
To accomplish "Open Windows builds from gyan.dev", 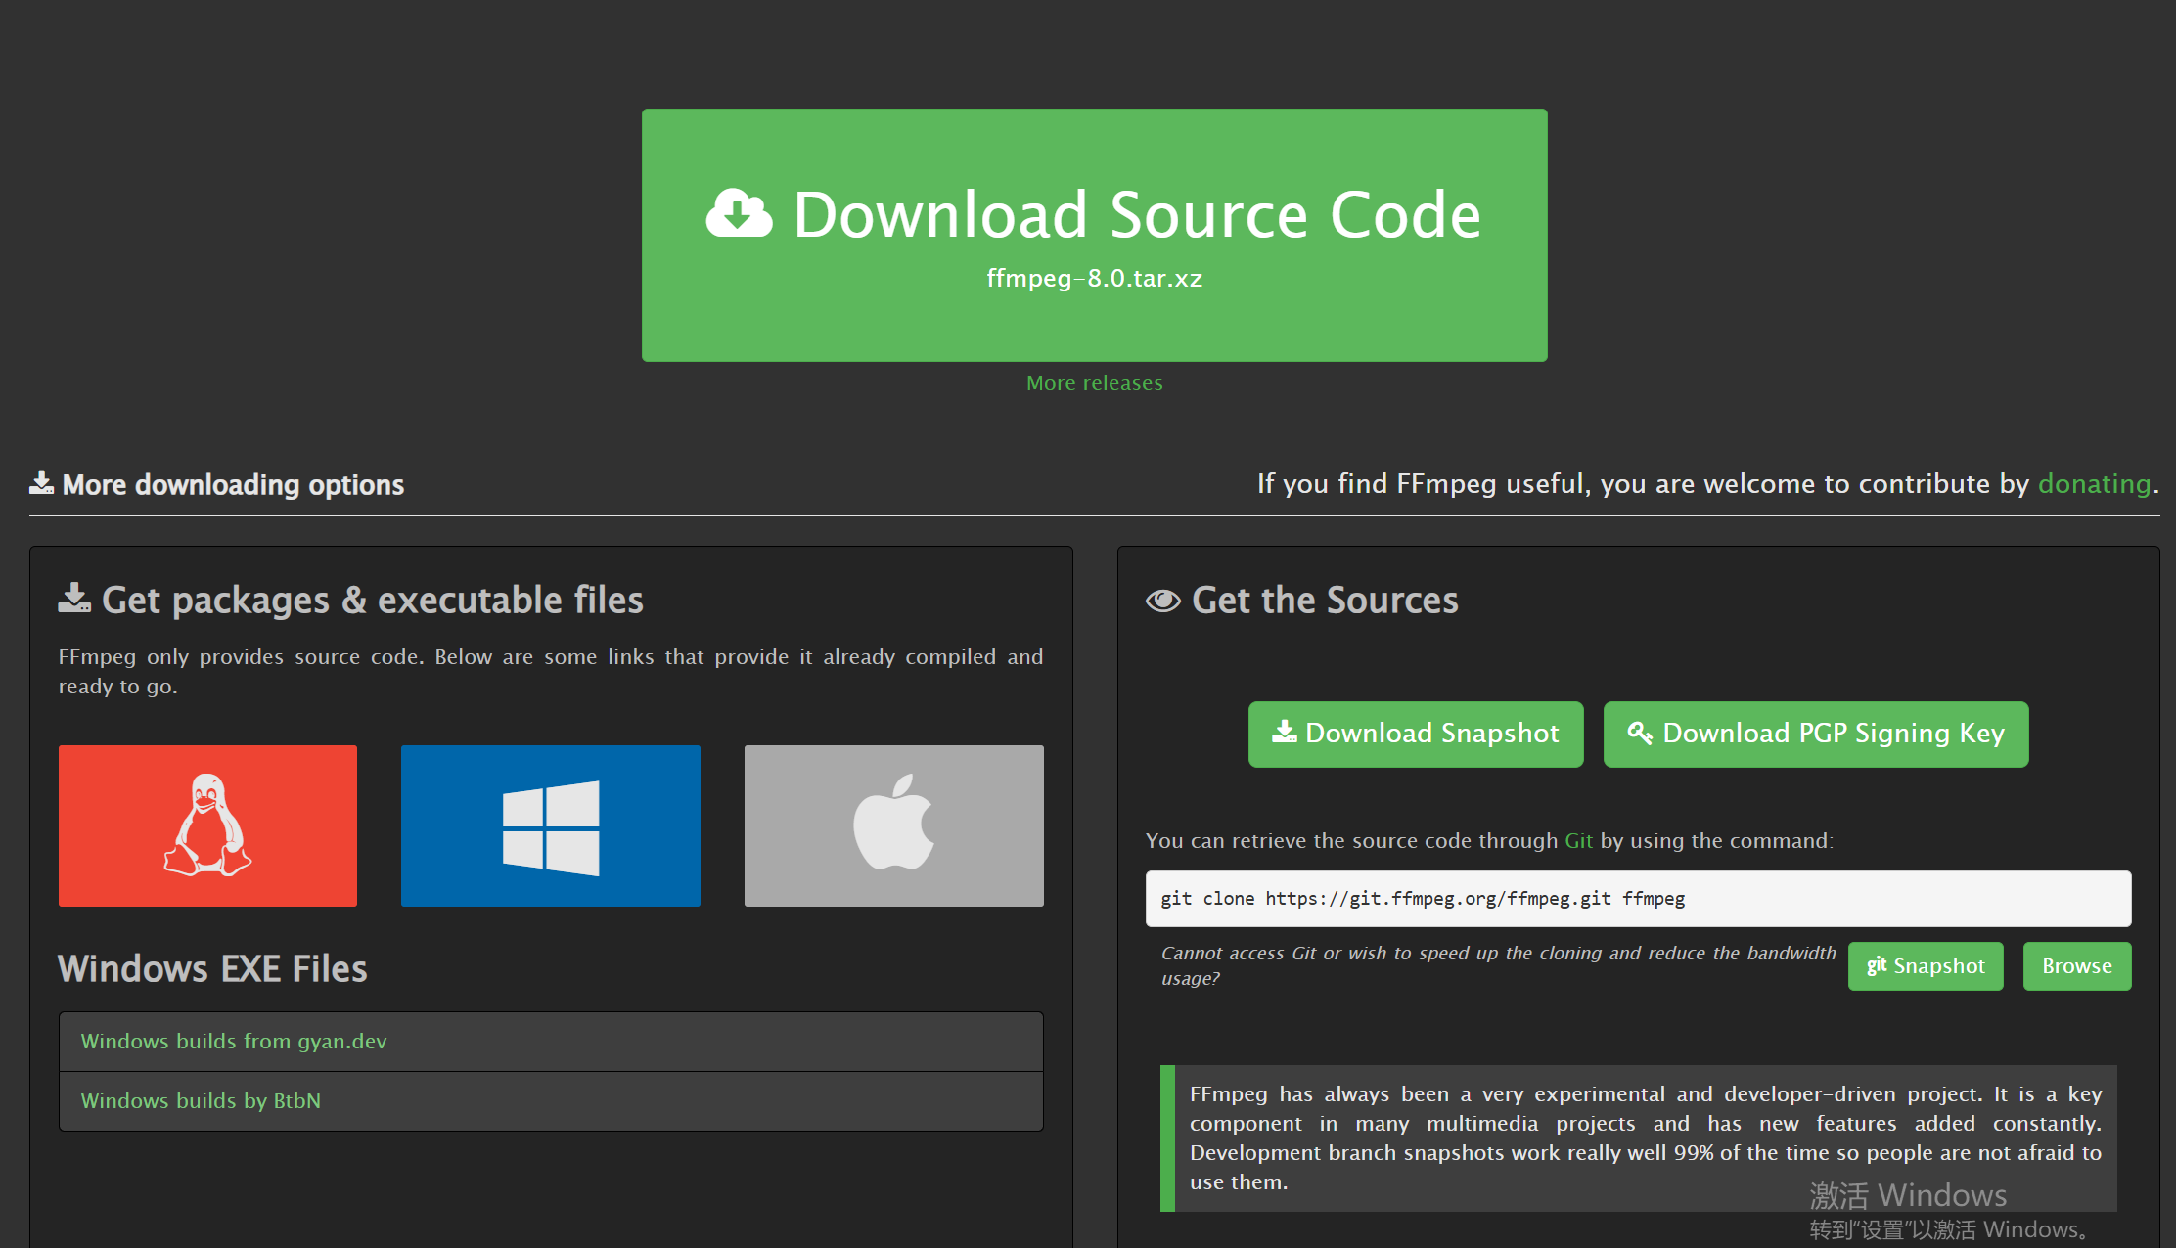I will pyautogui.click(x=551, y=1042).
